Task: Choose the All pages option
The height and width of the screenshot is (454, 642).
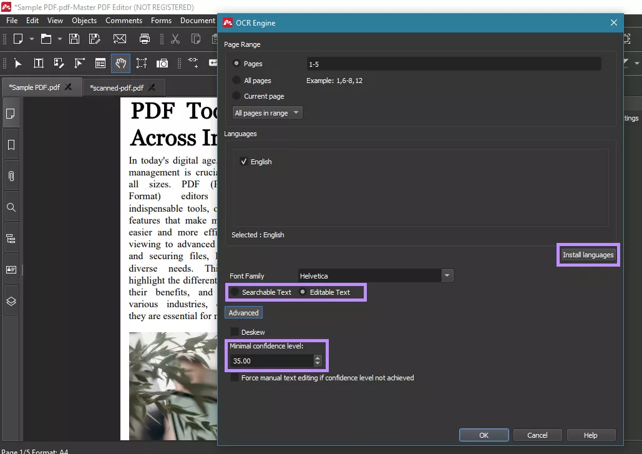Action: pyautogui.click(x=237, y=80)
